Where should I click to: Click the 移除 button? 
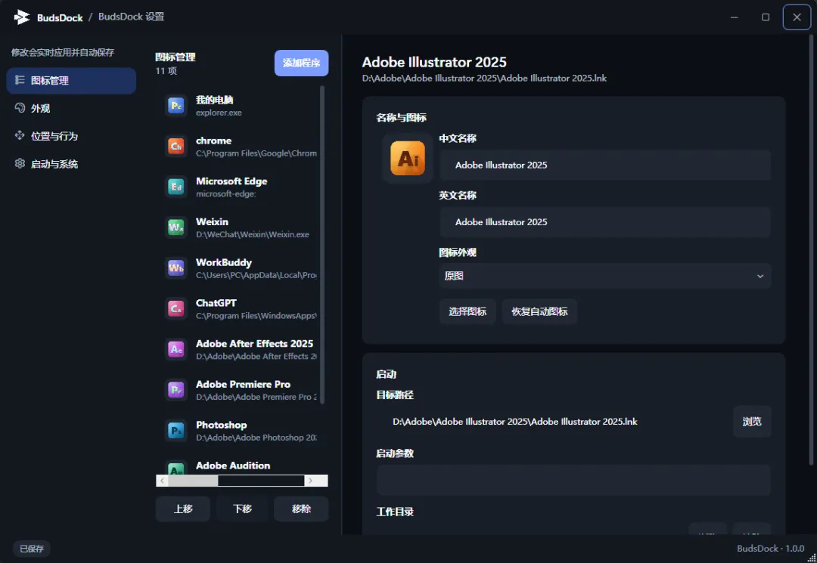coord(301,509)
